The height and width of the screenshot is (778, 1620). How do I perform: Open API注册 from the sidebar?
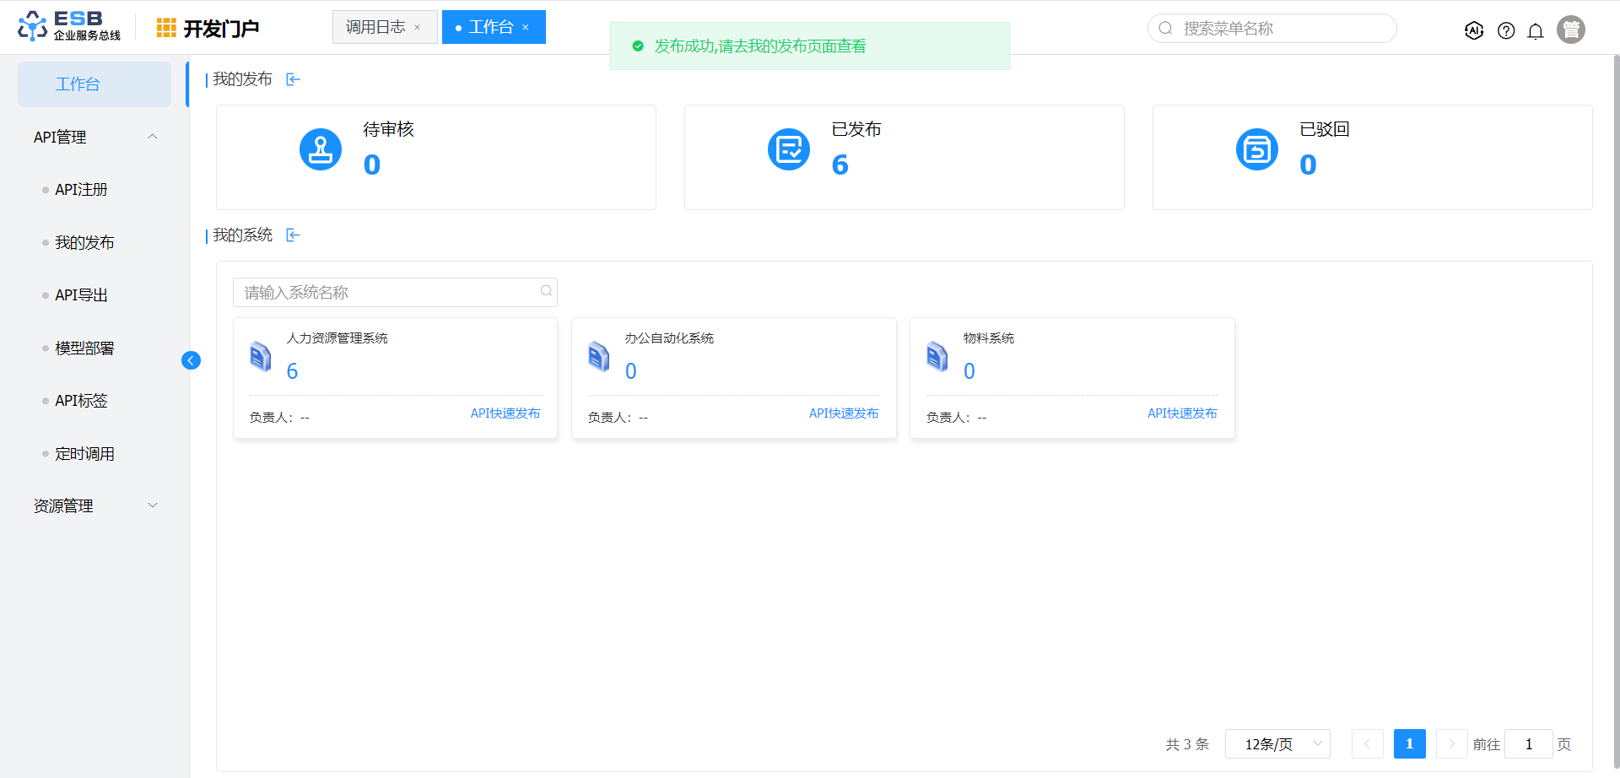(81, 190)
